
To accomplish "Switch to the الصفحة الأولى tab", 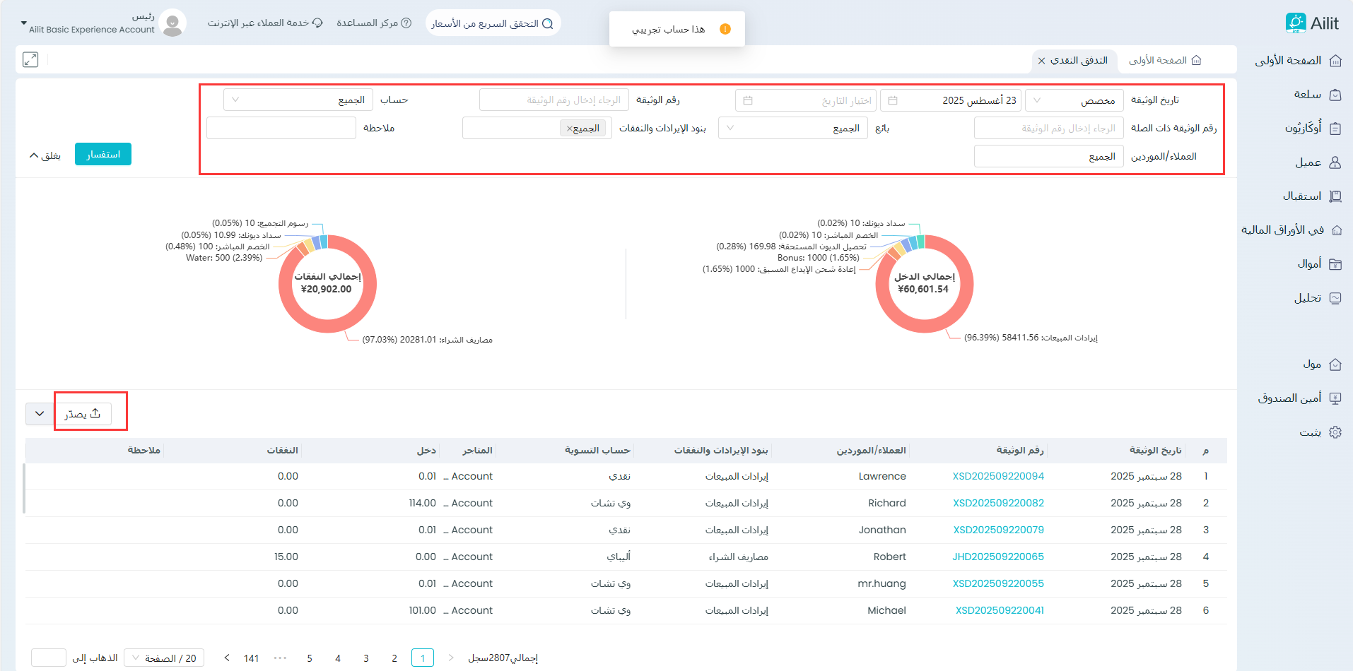I will pos(1164,61).
